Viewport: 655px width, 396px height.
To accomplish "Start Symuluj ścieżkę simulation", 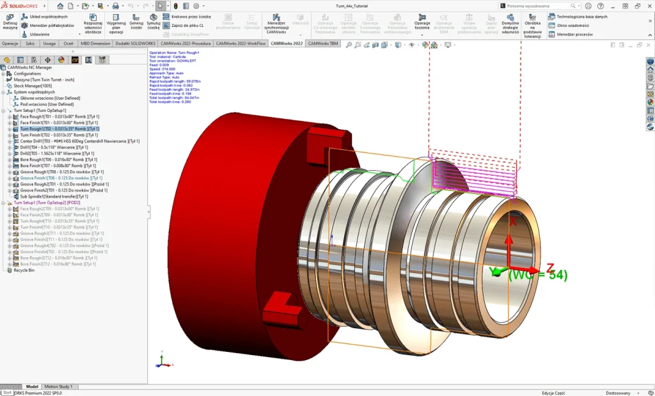I will 154,22.
